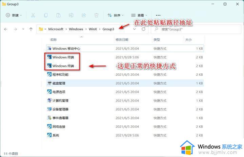Click the 计算机管理 file icon
The width and height of the screenshot is (244, 157).
[x=49, y=100]
